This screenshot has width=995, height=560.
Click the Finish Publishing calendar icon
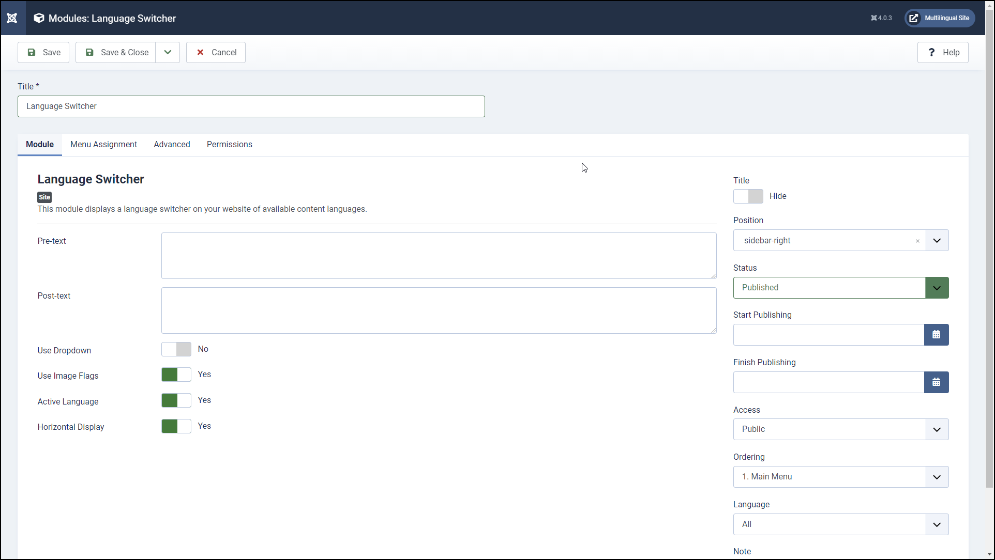[x=936, y=382]
